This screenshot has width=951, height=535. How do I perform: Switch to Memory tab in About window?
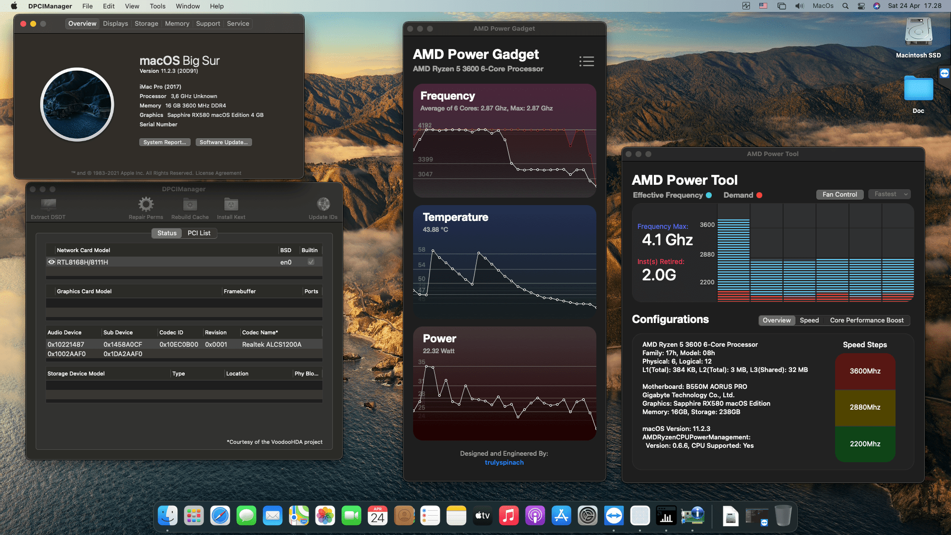click(177, 24)
